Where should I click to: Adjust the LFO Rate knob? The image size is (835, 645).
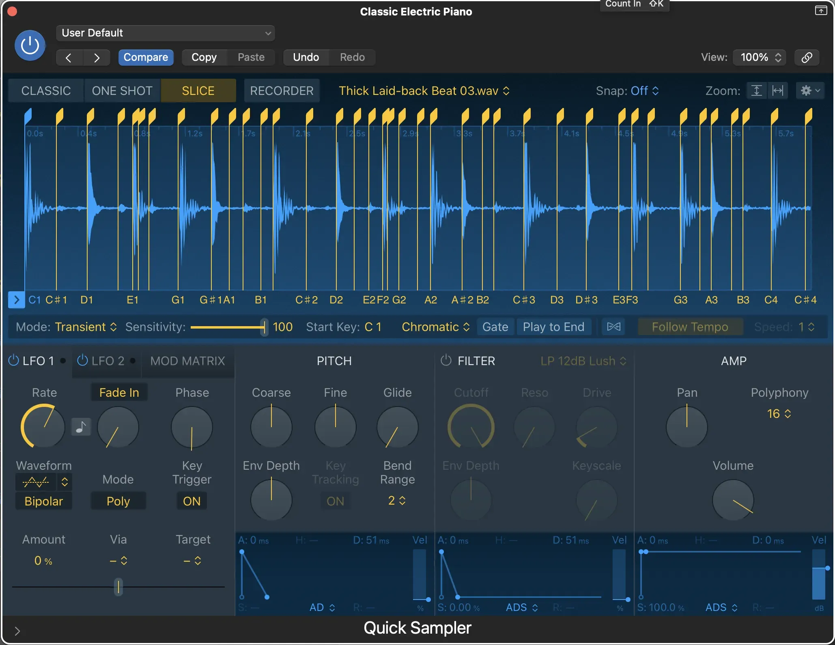pyautogui.click(x=43, y=427)
